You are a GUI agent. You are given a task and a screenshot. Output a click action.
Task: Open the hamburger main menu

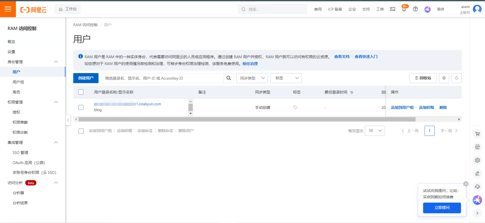[x=8, y=9]
